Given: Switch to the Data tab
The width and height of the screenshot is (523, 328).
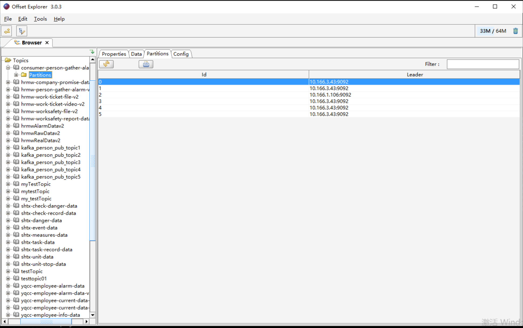Looking at the screenshot, I should 136,54.
